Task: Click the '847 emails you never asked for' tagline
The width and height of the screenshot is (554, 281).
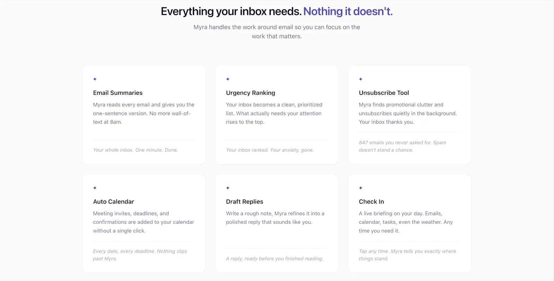Action: [402, 146]
